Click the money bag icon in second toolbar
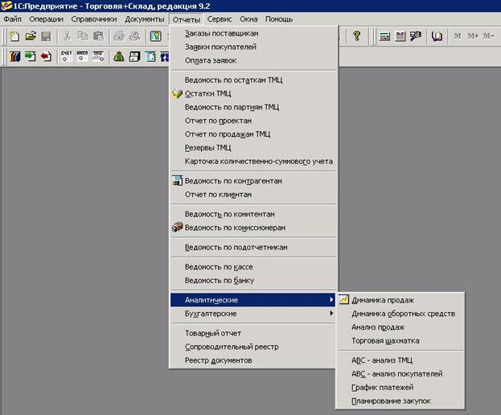Image resolution: width=501 pixels, height=415 pixels. click(118, 57)
